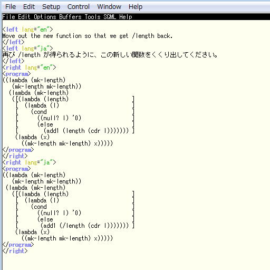Open Emacs Help menu in black bar
The image size is (270, 270).
[126, 17]
